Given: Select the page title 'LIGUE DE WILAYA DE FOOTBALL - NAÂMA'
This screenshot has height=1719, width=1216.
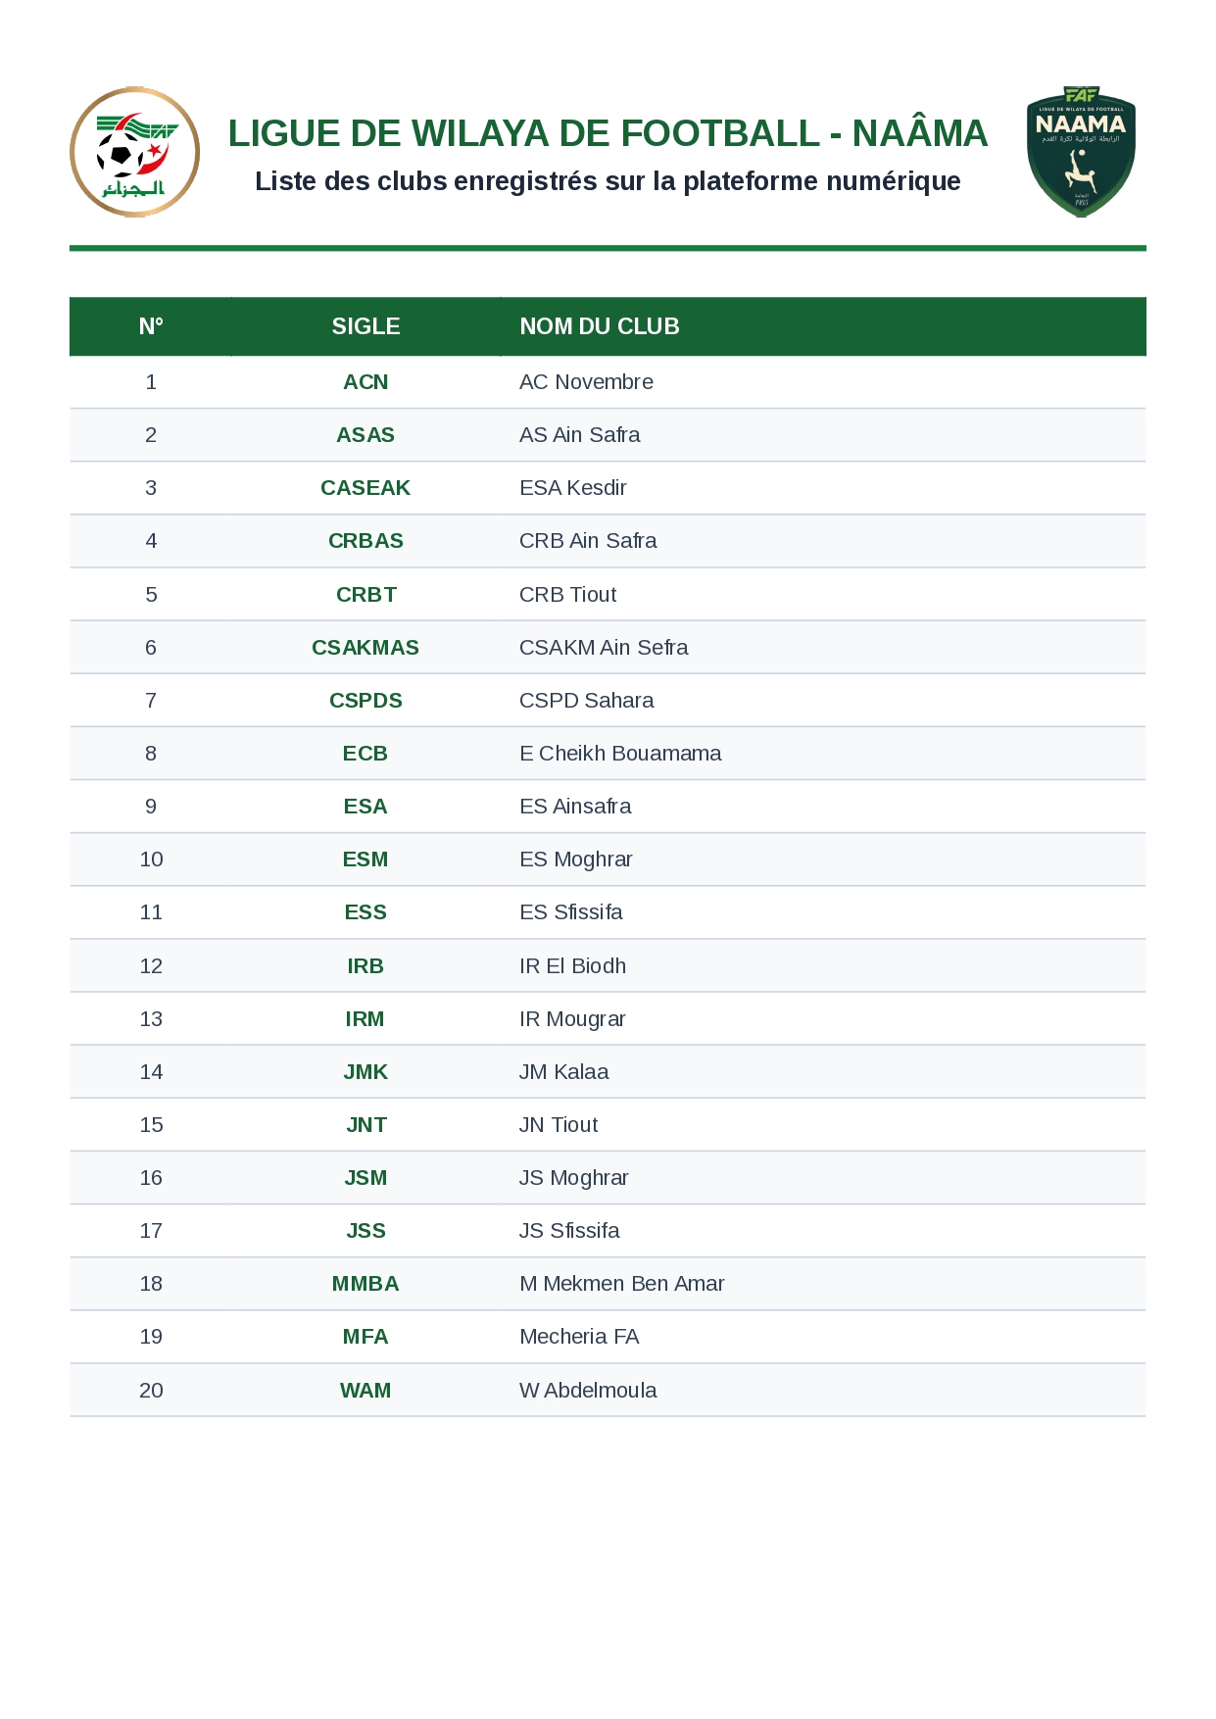Looking at the screenshot, I should tap(608, 133).
